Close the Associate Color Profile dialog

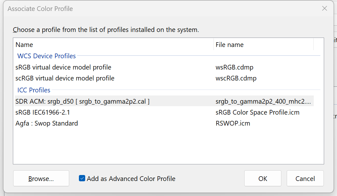click(x=324, y=8)
